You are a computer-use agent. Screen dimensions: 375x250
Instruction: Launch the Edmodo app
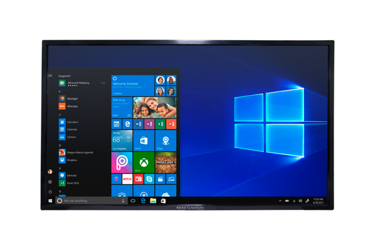coord(68,175)
